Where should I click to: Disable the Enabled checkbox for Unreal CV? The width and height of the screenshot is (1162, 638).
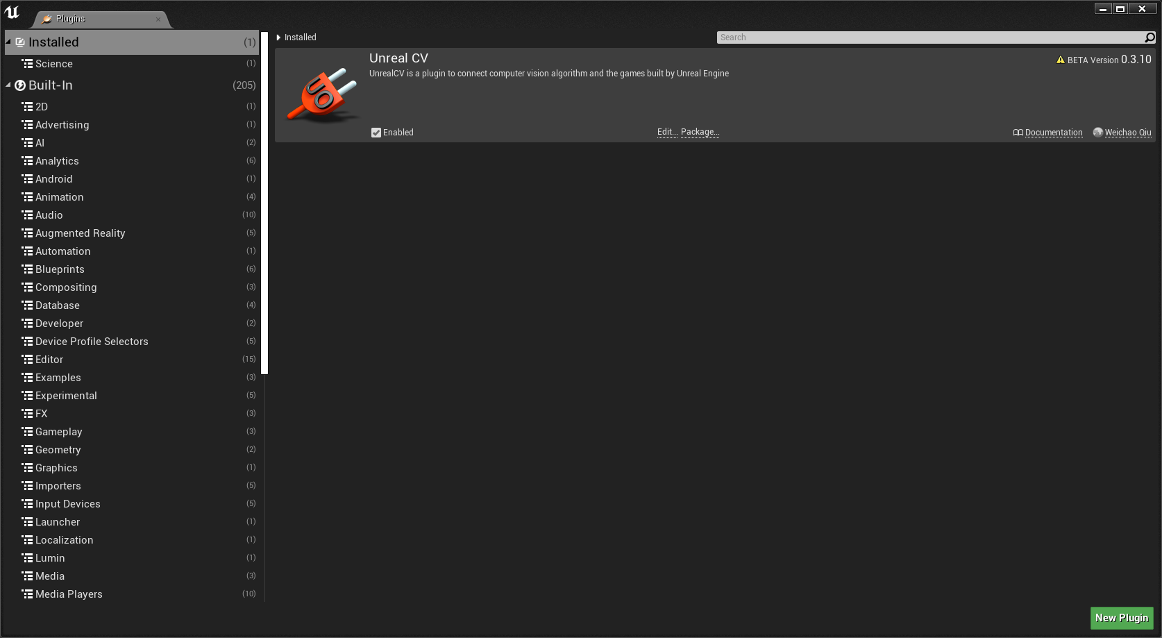pos(376,132)
